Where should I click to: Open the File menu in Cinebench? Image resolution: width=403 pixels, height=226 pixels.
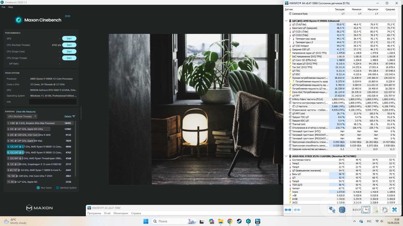tap(3, 7)
